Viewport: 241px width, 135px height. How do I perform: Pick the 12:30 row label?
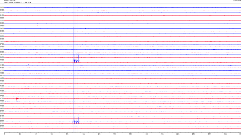pos(2,73)
